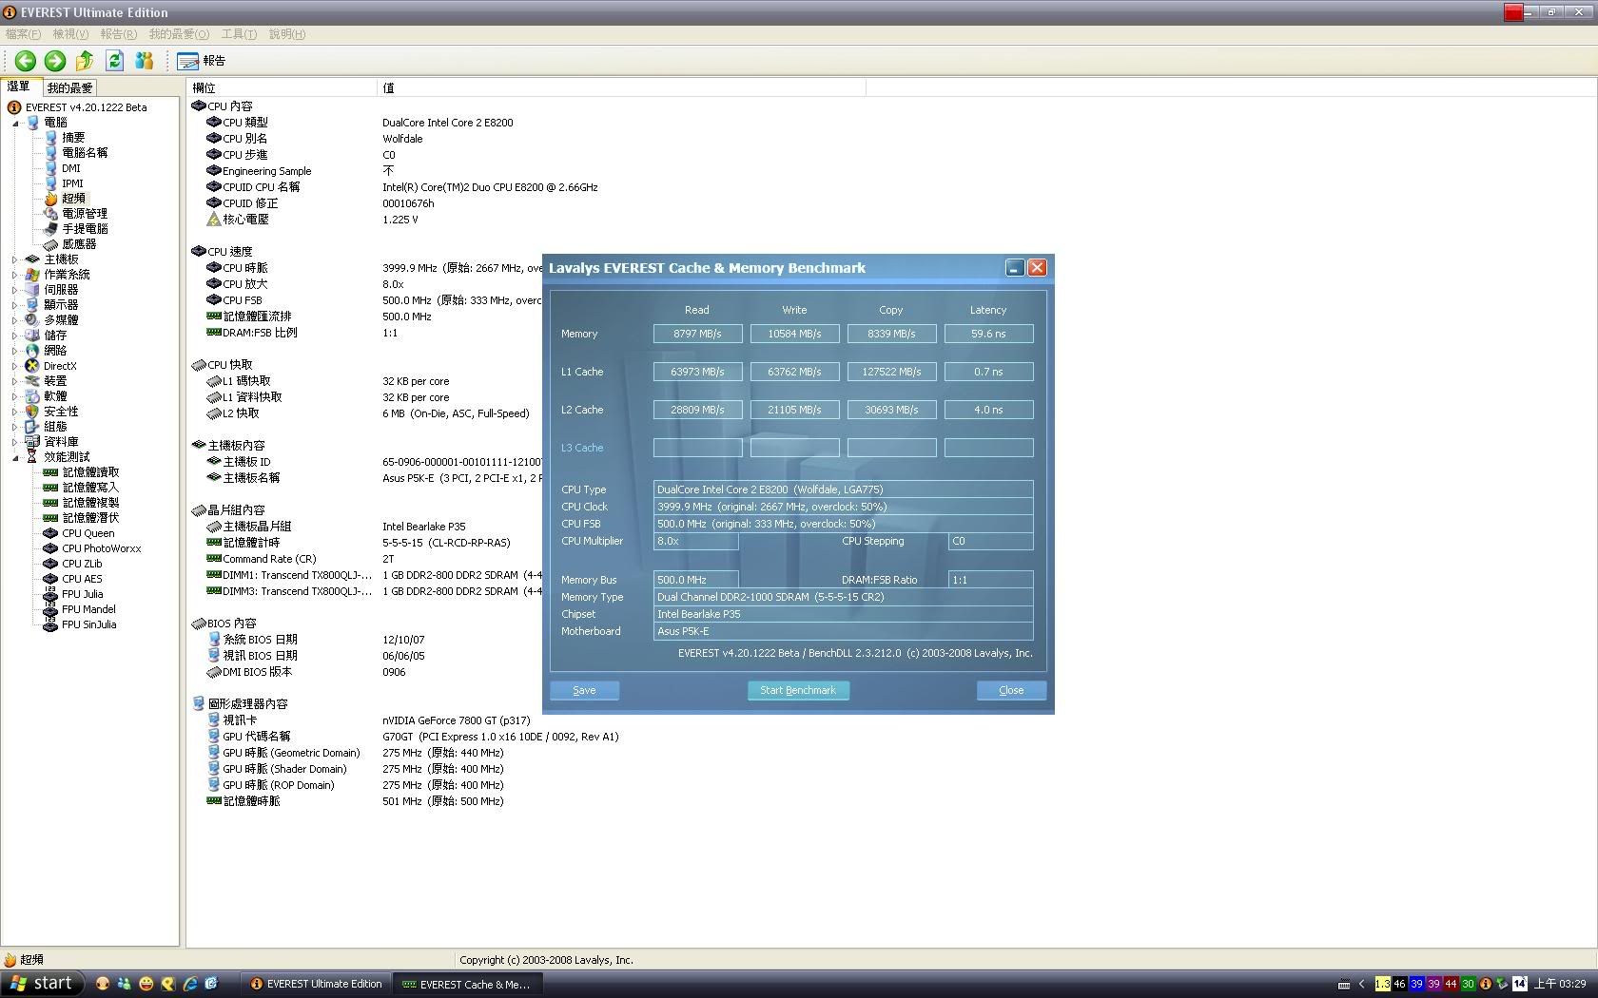Viewport: 1598px width, 998px height.
Task: Minimize the Cache & Memory Benchmark dialog
Action: [1015, 268]
